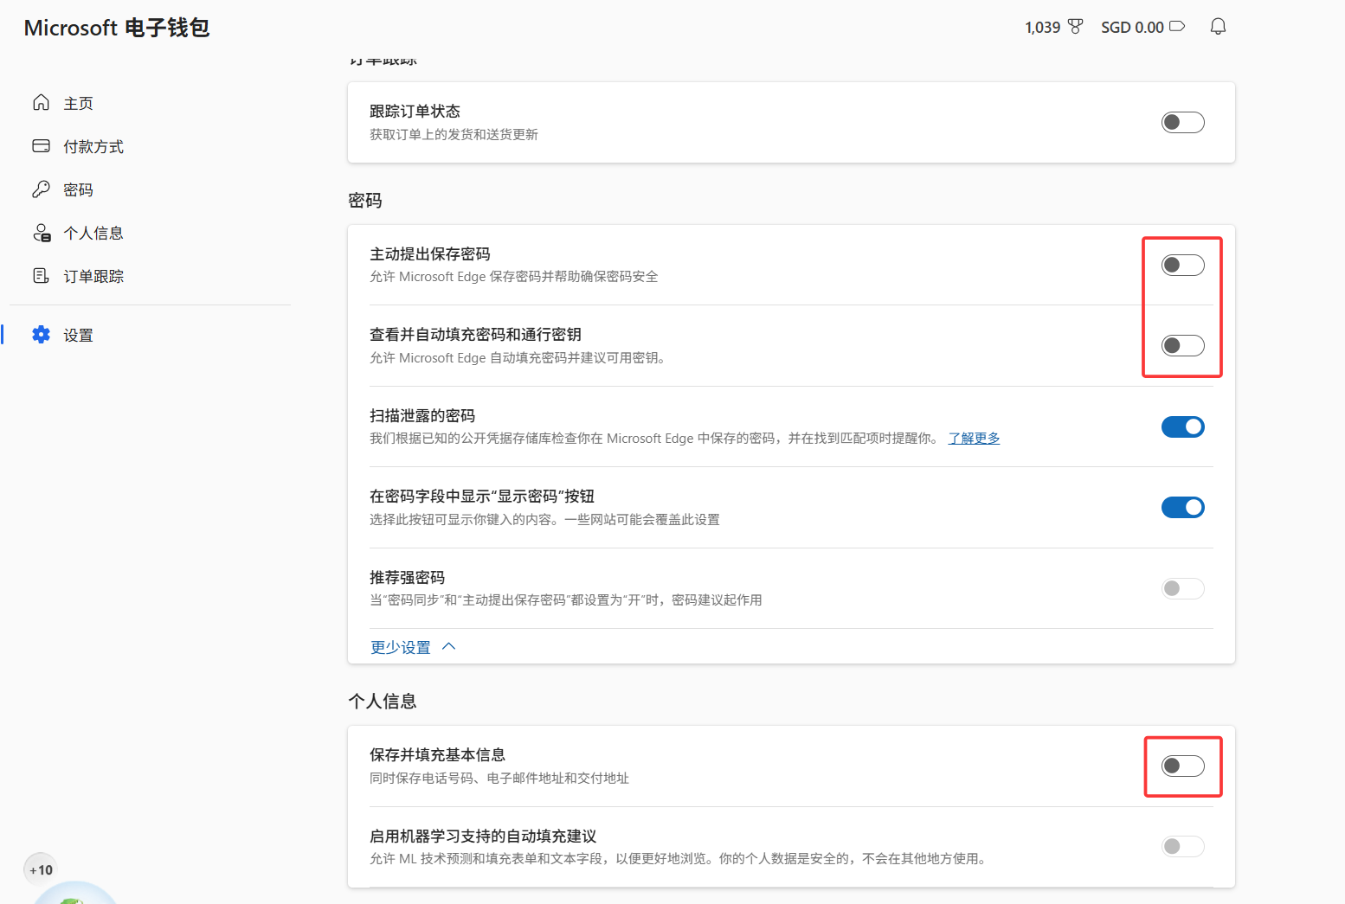Click the 个人信息 section heading

pyautogui.click(x=383, y=701)
